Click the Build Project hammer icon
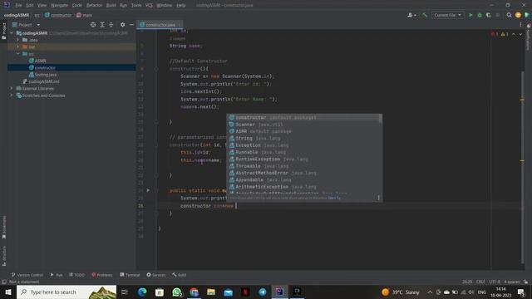This screenshot has width=532, height=299. click(x=425, y=15)
